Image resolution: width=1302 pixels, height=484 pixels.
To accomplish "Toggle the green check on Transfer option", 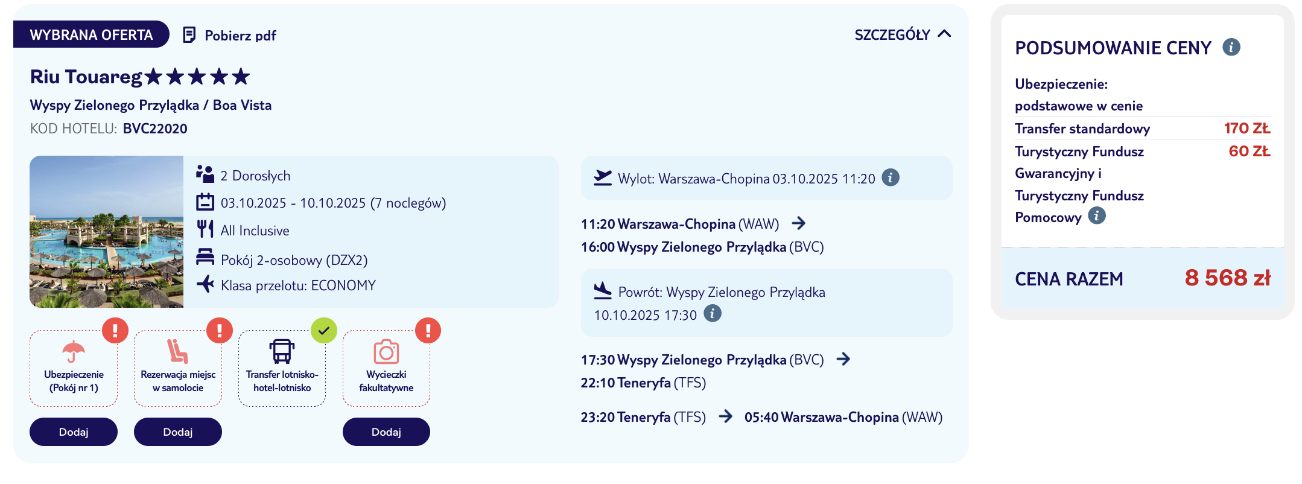I will [x=324, y=330].
